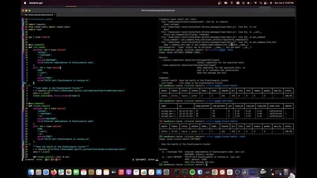Viewport: 317px width, 178px height.
Task: Launch OBS Studio from the dock
Action: click(237, 172)
